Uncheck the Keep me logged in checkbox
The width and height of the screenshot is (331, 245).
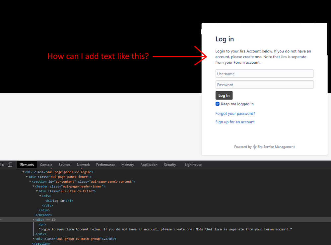217,104
